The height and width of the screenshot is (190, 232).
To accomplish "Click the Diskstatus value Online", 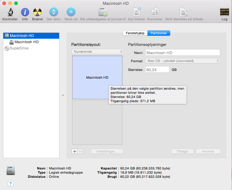I will tap(54, 177).
